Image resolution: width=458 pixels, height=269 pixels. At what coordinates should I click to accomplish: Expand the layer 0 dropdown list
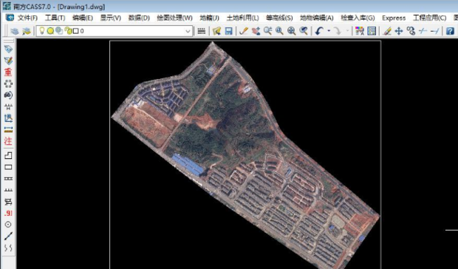click(x=188, y=31)
